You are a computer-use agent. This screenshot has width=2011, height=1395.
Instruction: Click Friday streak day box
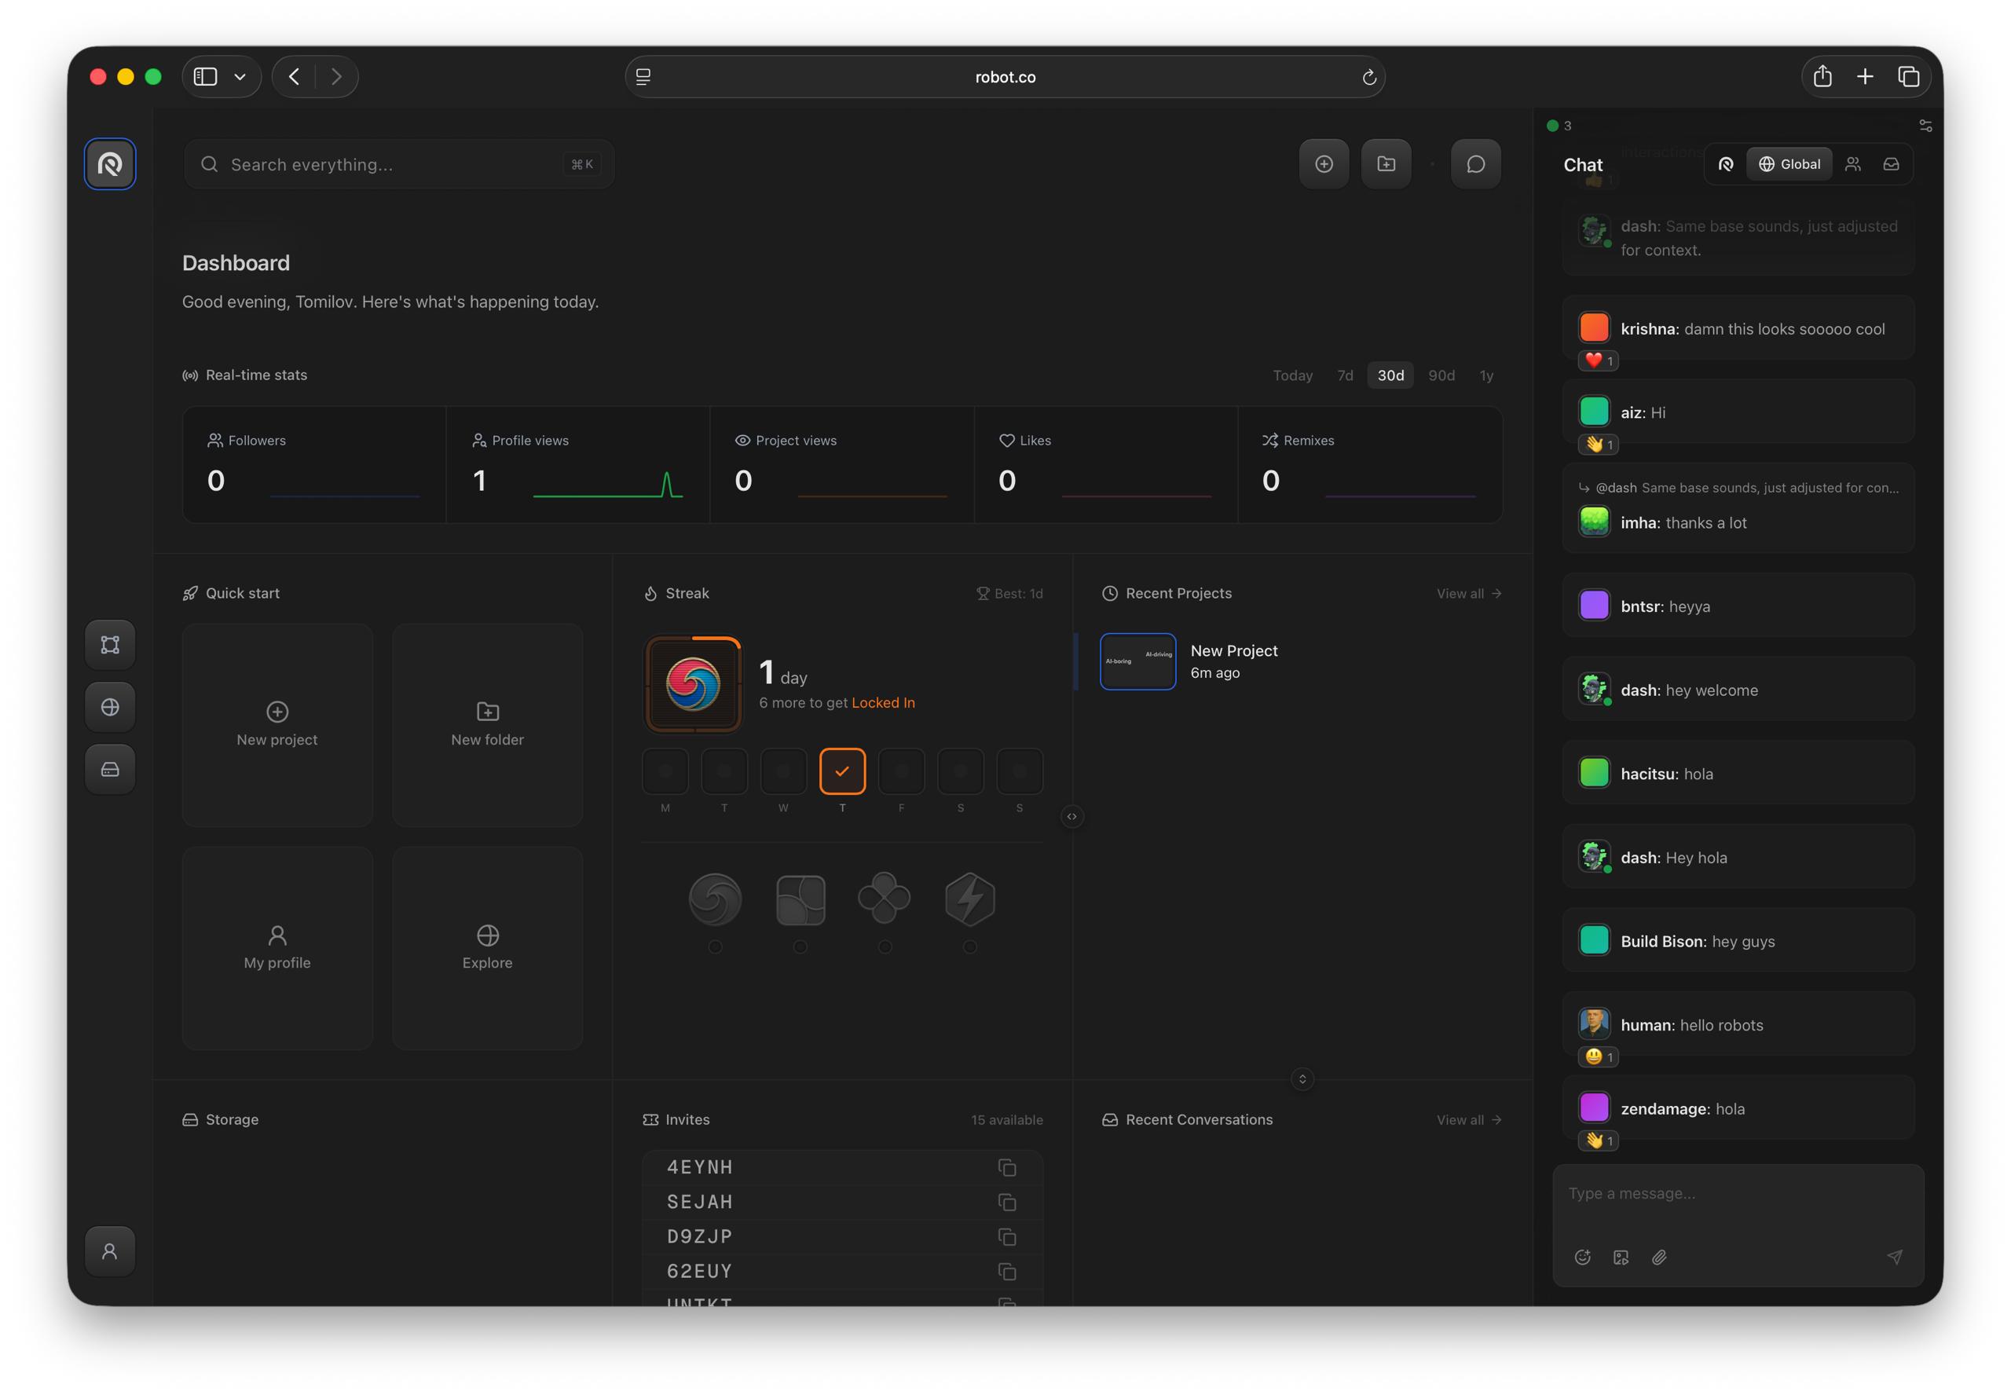click(x=902, y=772)
